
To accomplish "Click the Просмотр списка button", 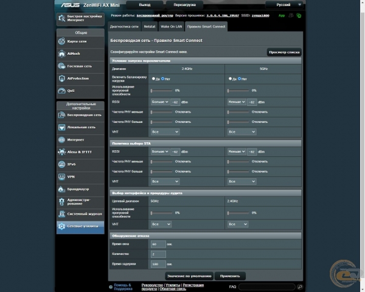I will (x=284, y=52).
